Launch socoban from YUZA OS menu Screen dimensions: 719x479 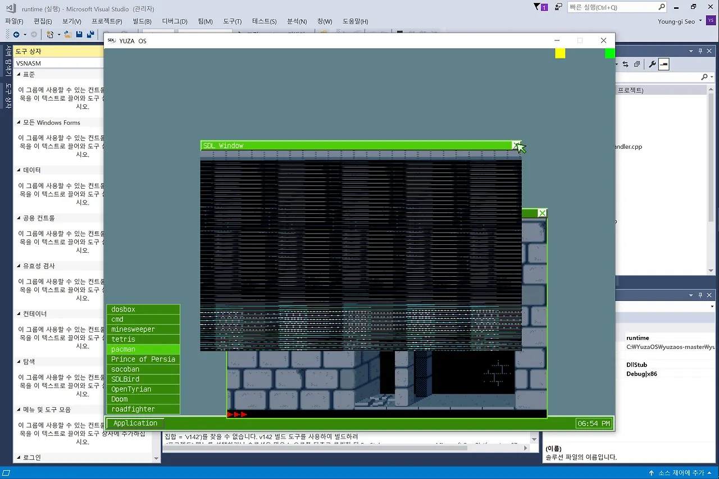tap(143, 369)
